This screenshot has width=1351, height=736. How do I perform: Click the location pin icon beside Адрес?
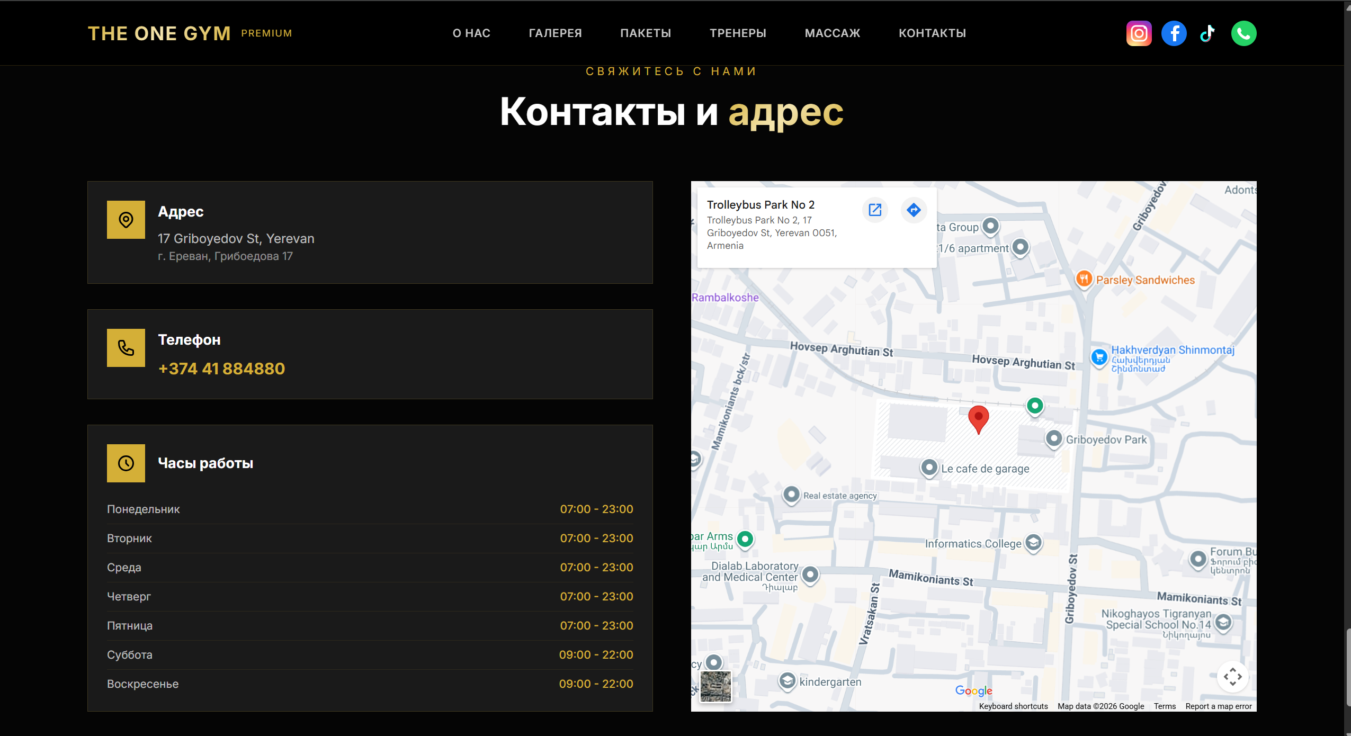point(126,219)
